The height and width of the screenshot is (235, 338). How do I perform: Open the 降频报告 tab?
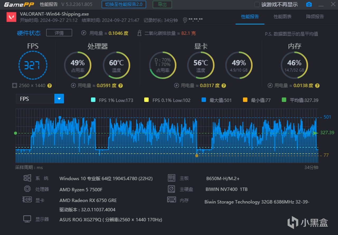[315, 17]
